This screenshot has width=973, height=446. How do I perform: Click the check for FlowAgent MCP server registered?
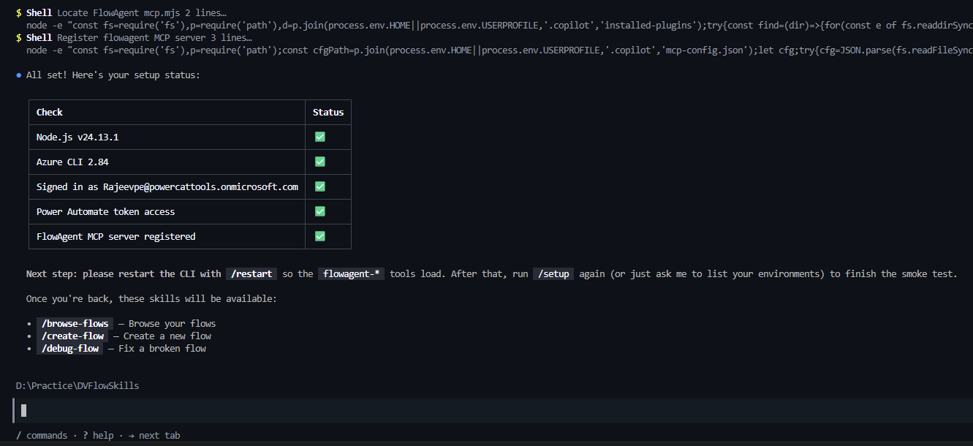pyautogui.click(x=320, y=236)
